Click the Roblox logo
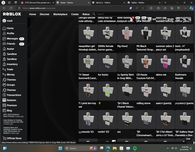 (x=12, y=14)
